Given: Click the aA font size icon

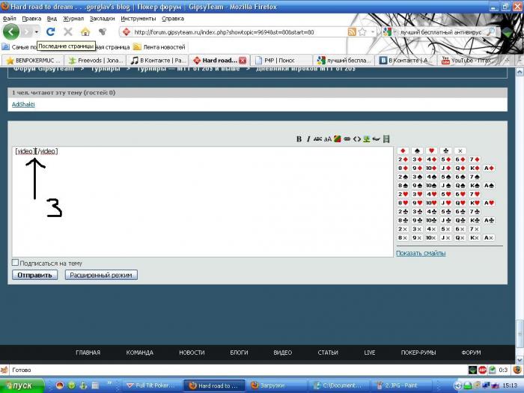Looking at the screenshot, I should (x=328, y=139).
